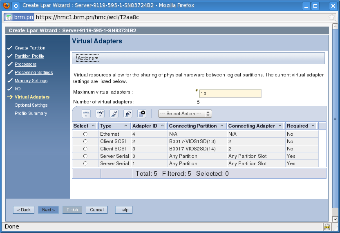The height and width of the screenshot is (233, 340).
Task: Click the Maximum virtual adapters input field
Action: [230, 94]
